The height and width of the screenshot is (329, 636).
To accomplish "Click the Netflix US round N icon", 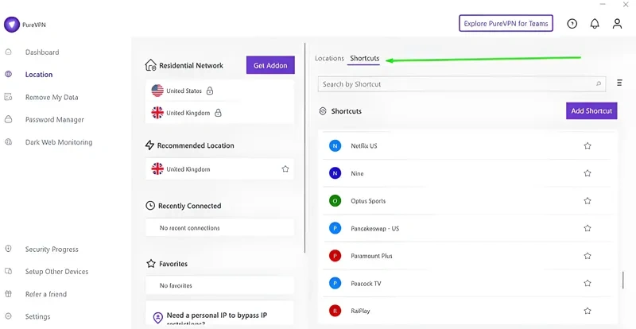I will coord(335,145).
